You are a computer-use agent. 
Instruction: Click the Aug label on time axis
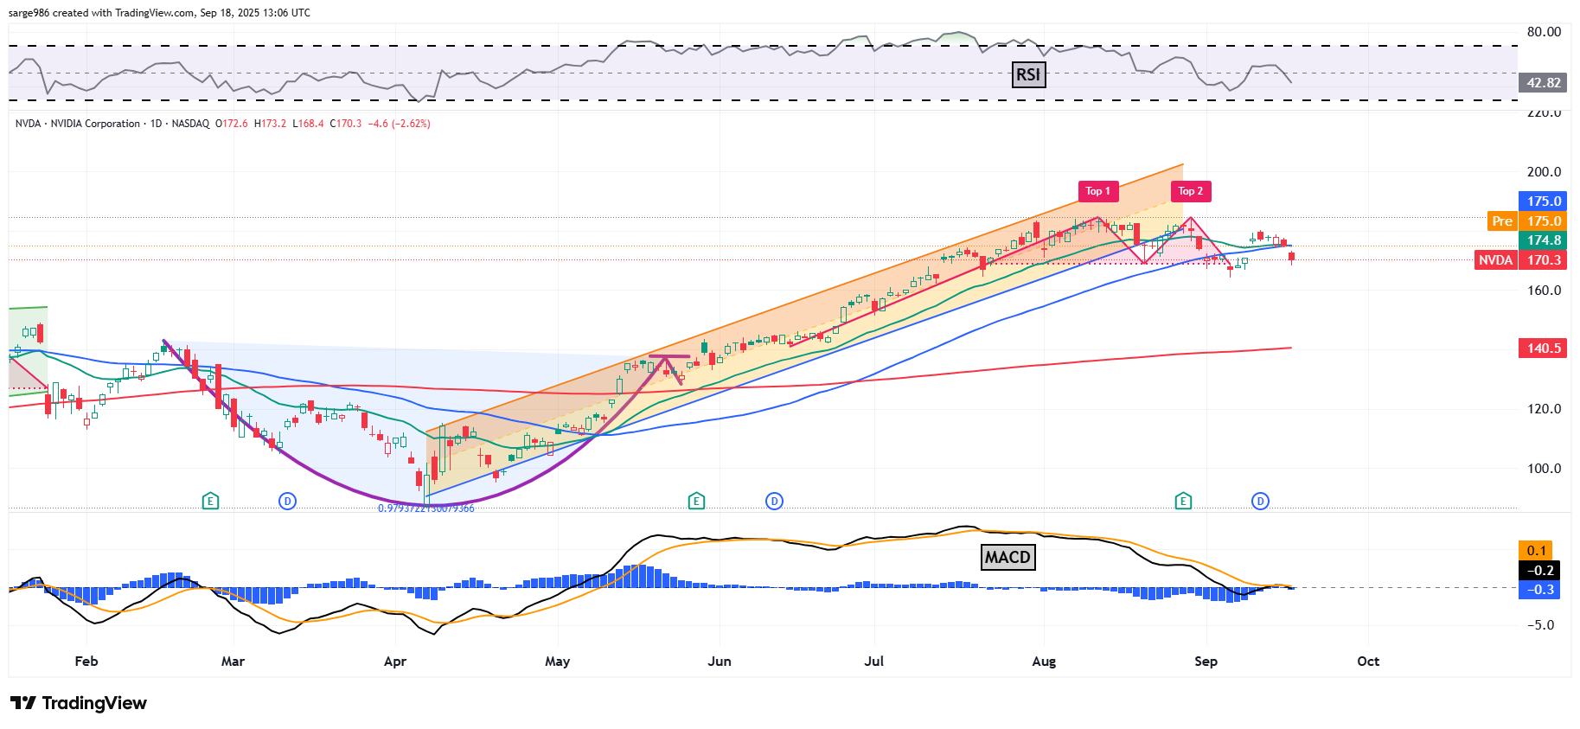click(x=1044, y=662)
